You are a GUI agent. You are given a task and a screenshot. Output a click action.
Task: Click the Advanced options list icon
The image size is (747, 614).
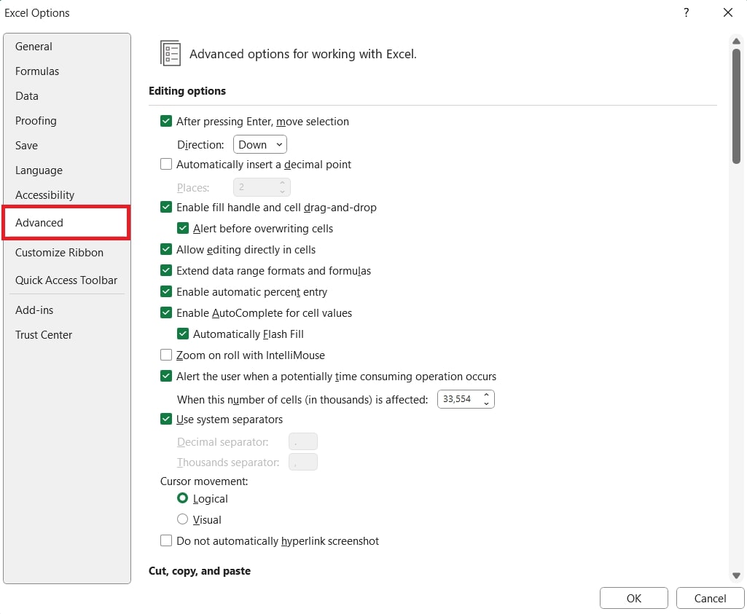point(171,53)
